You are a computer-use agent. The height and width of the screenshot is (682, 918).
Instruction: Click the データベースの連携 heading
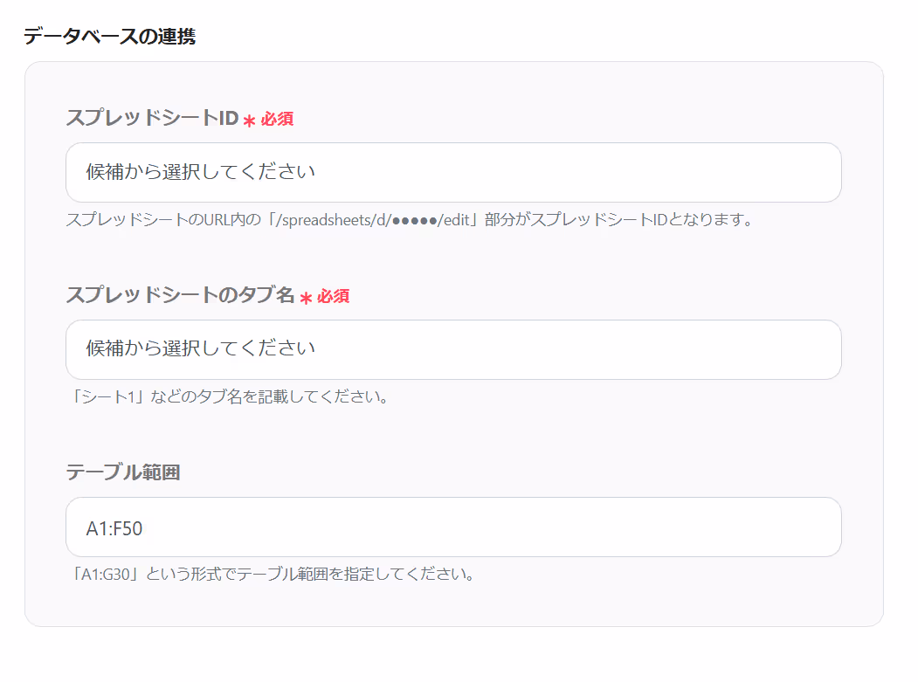click(109, 37)
